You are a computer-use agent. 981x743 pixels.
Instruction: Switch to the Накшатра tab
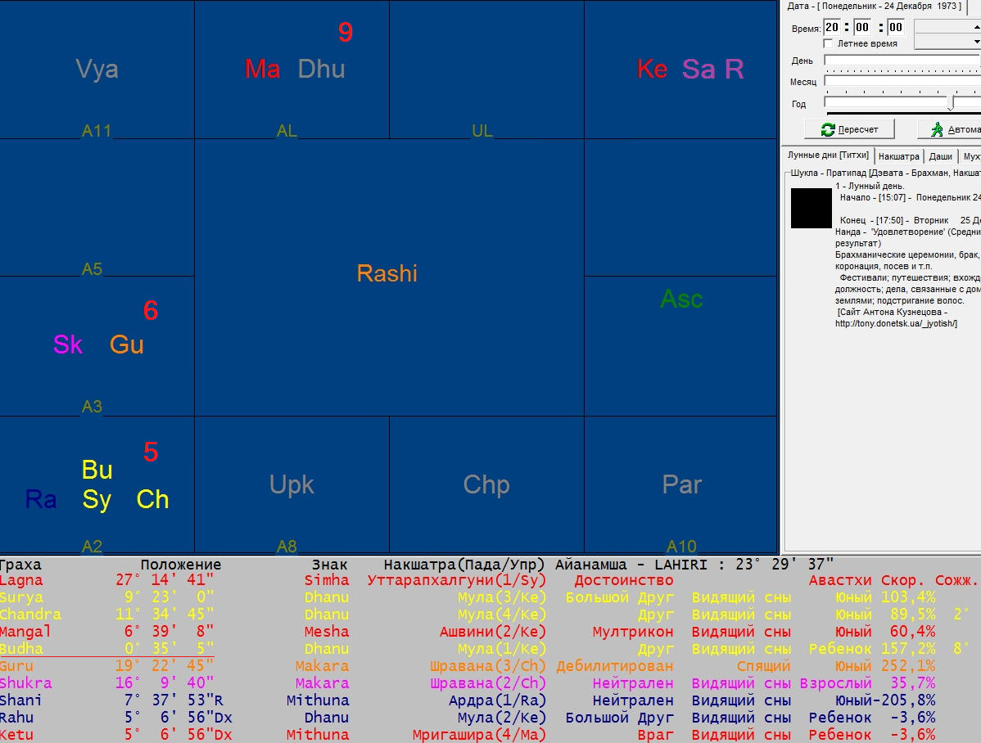pos(898,155)
